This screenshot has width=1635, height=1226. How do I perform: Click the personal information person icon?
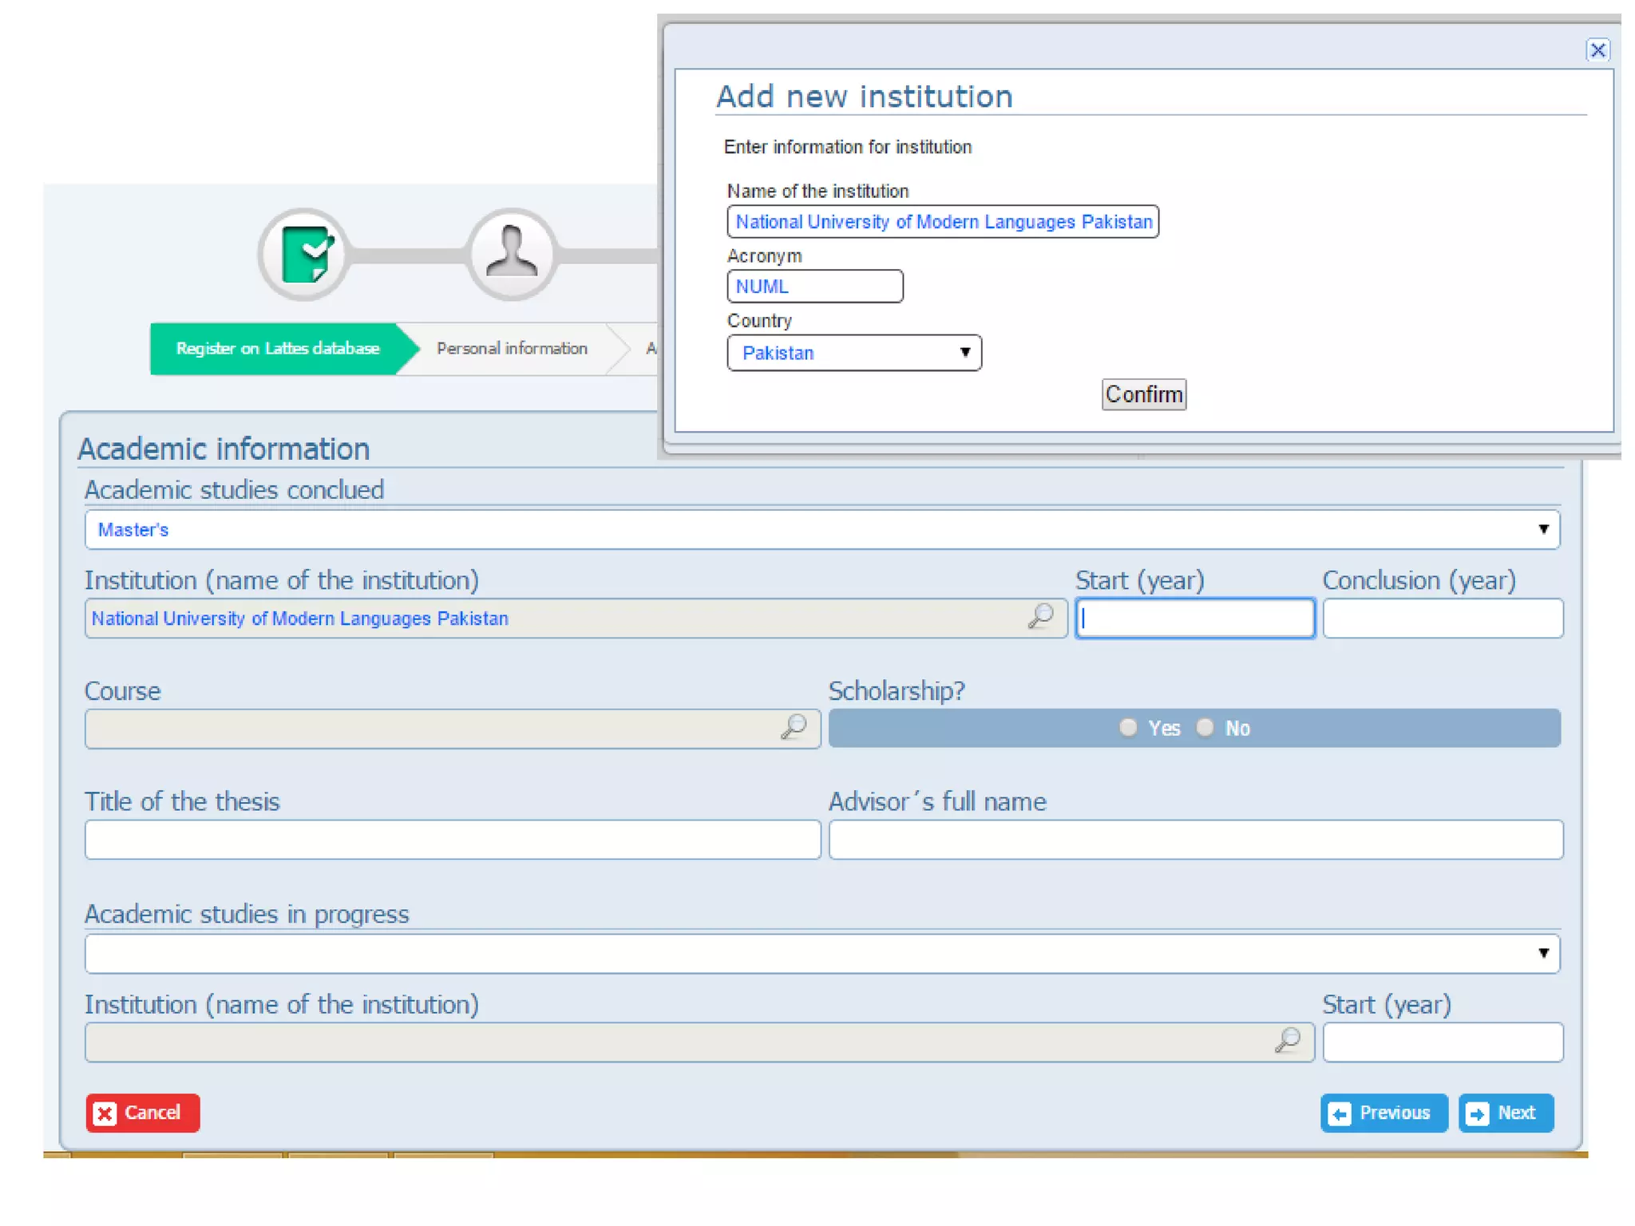tap(512, 255)
